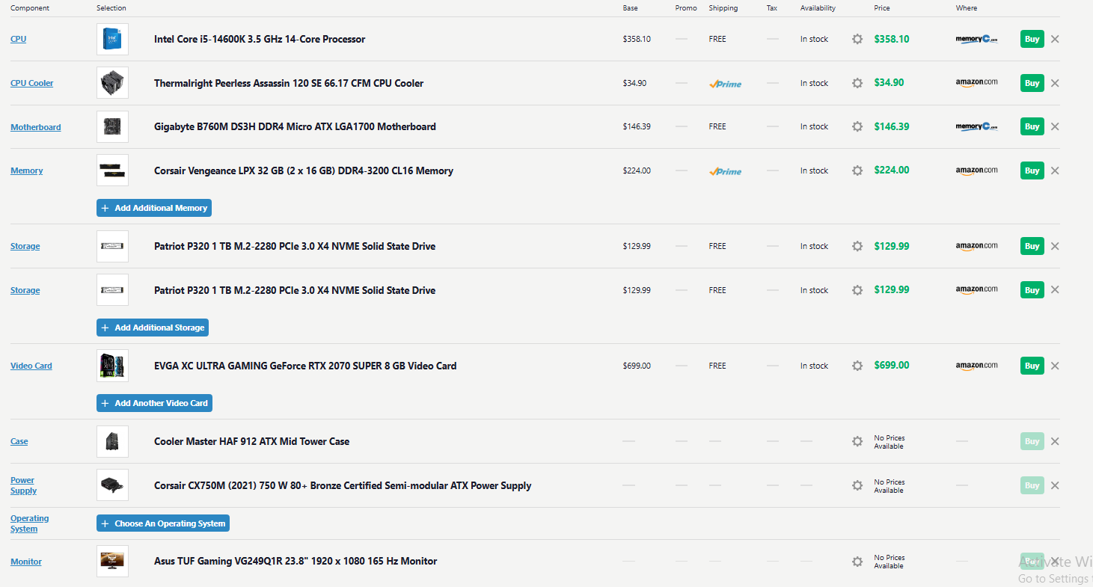1093x587 pixels.
Task: Click the green $699.00 price
Action: tap(892, 366)
